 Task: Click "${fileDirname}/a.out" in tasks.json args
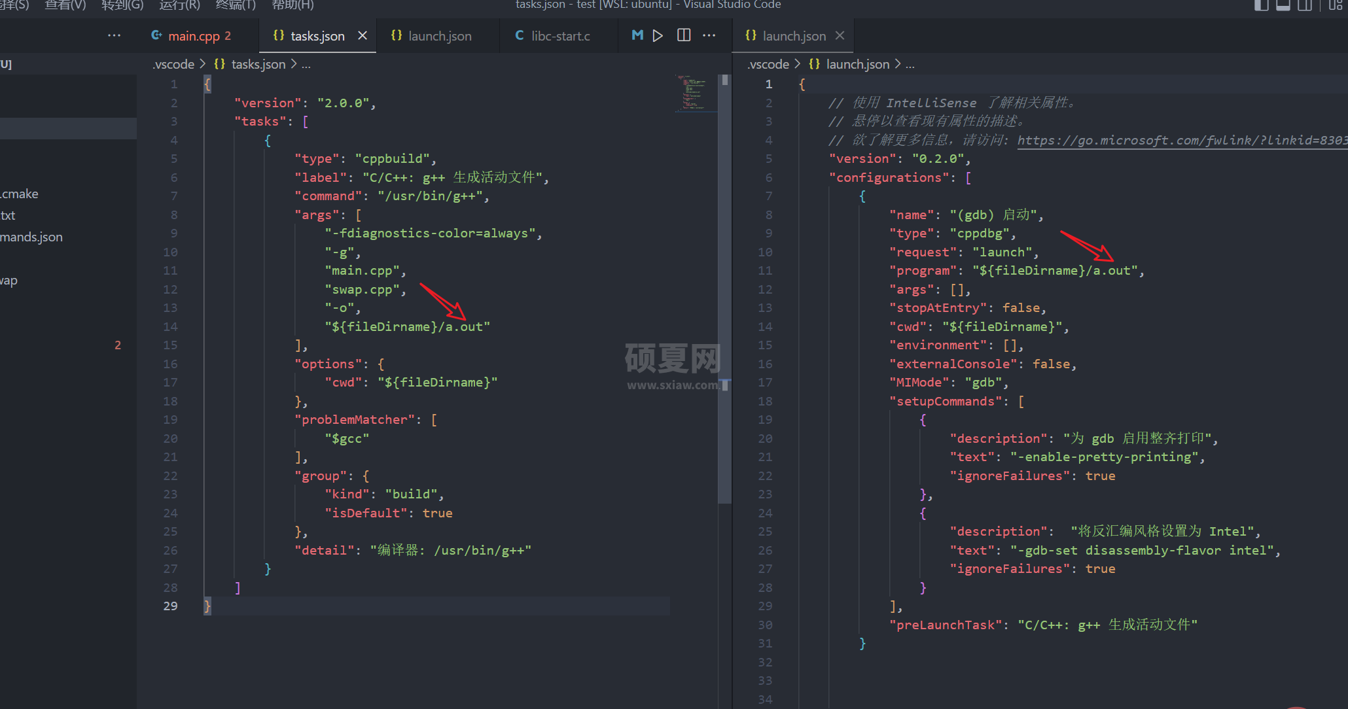407,326
